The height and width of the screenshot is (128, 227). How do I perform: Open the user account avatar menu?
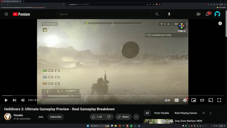(x=217, y=14)
